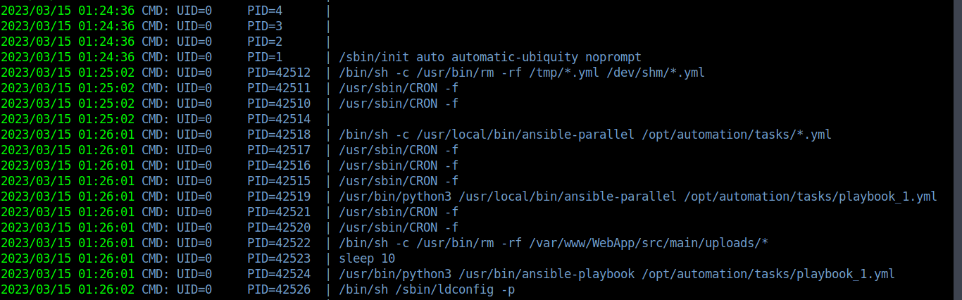The width and height of the screenshot is (962, 300).
Task: Click PID=1 in the init line
Action: pyautogui.click(x=265, y=57)
